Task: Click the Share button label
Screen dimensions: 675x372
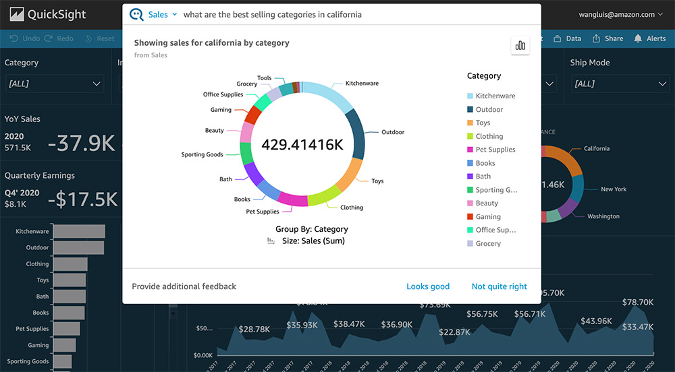Action: [x=614, y=38]
